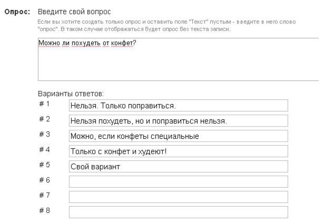Click the "Введите свой вопрос" heading
Image resolution: width=325 pixels, height=224 pixels.
point(71,11)
